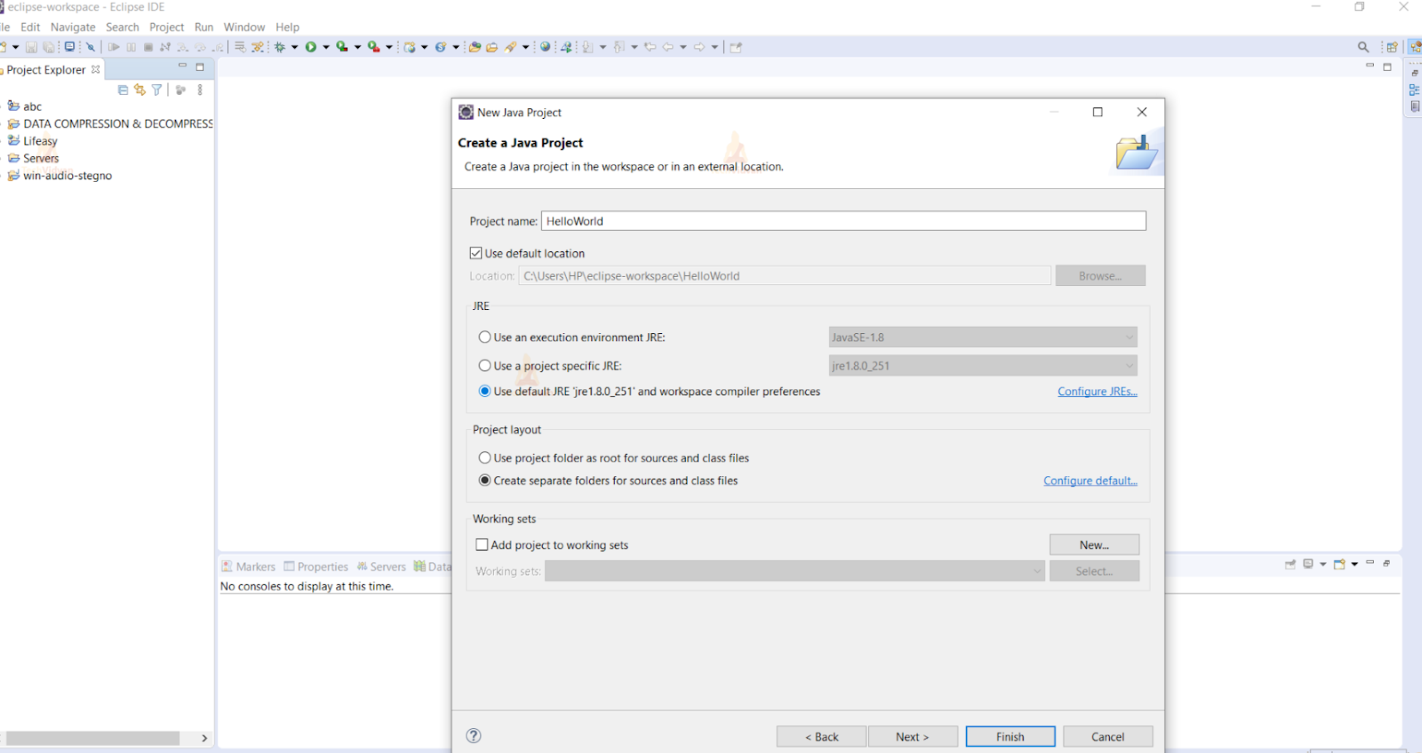Open the Display Selected Console dropdown arrow
The image size is (1422, 753).
click(1323, 564)
